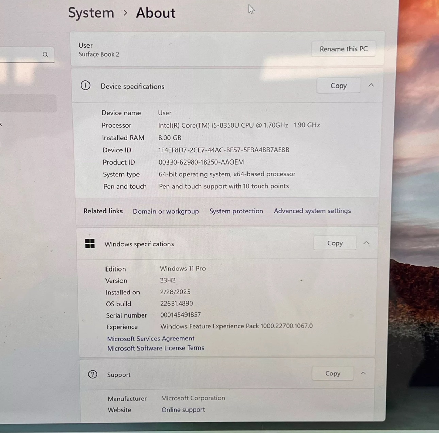Select the processor i5-8350U text

click(239, 125)
